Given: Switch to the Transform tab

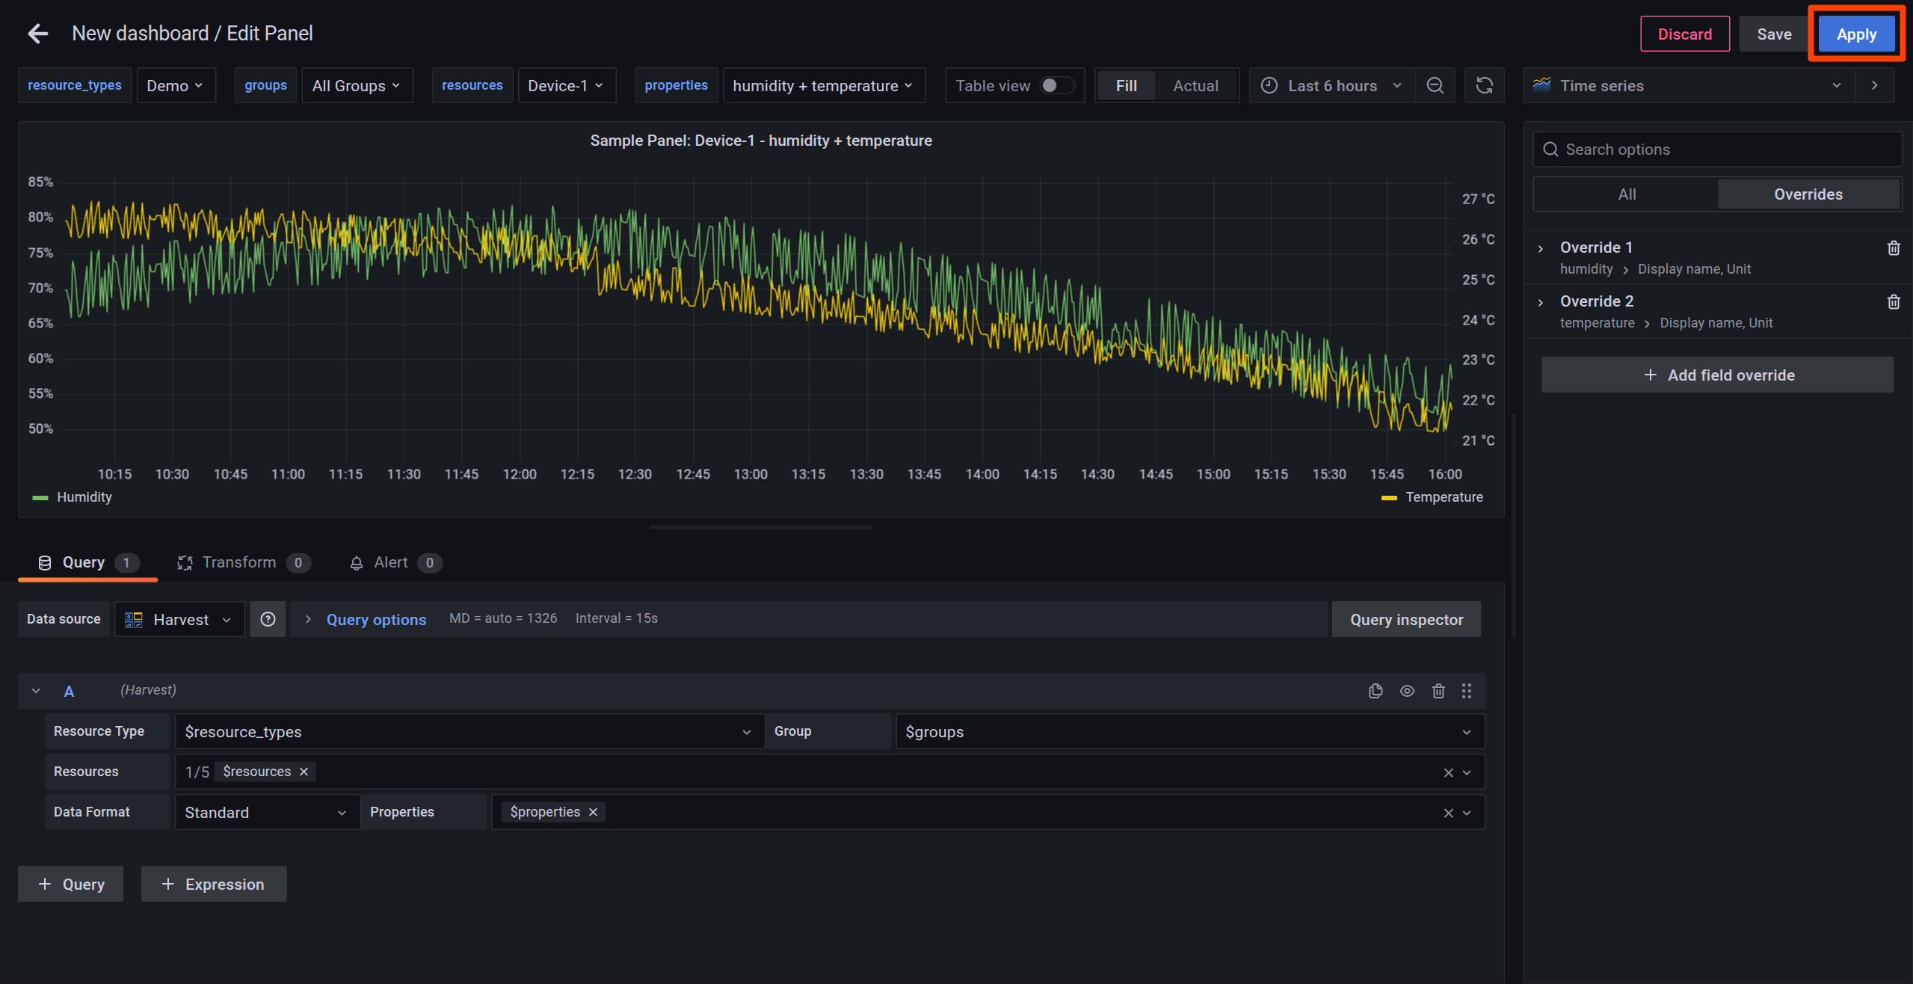Looking at the screenshot, I should click(x=238, y=562).
